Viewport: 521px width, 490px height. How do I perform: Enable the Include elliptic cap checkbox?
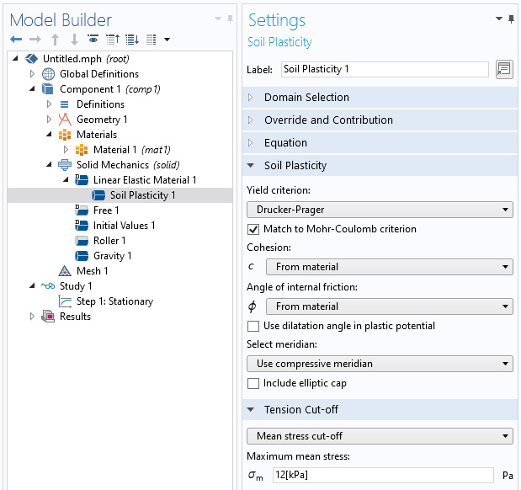253,383
